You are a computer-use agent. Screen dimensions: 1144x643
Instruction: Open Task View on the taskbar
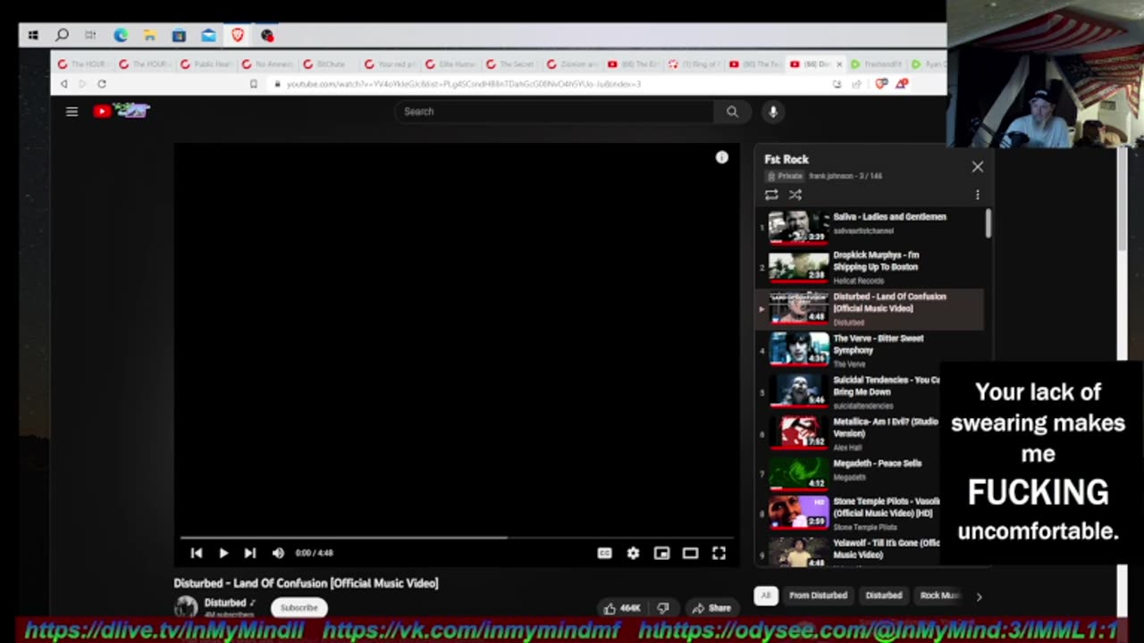[90, 36]
